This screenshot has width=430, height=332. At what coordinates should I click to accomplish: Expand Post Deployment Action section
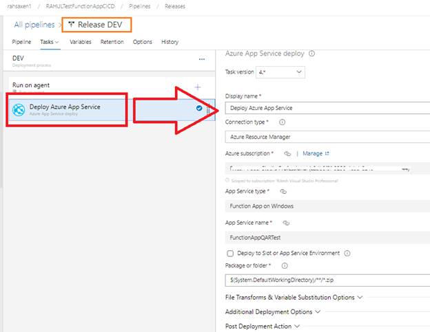tap(263, 327)
